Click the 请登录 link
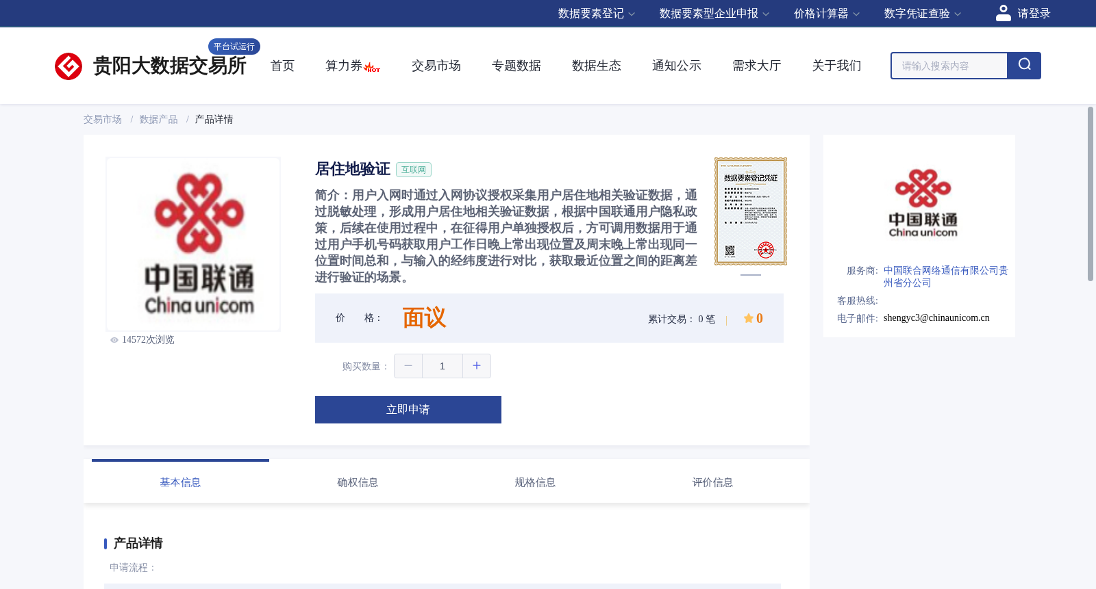The width and height of the screenshot is (1096, 589). [1034, 14]
